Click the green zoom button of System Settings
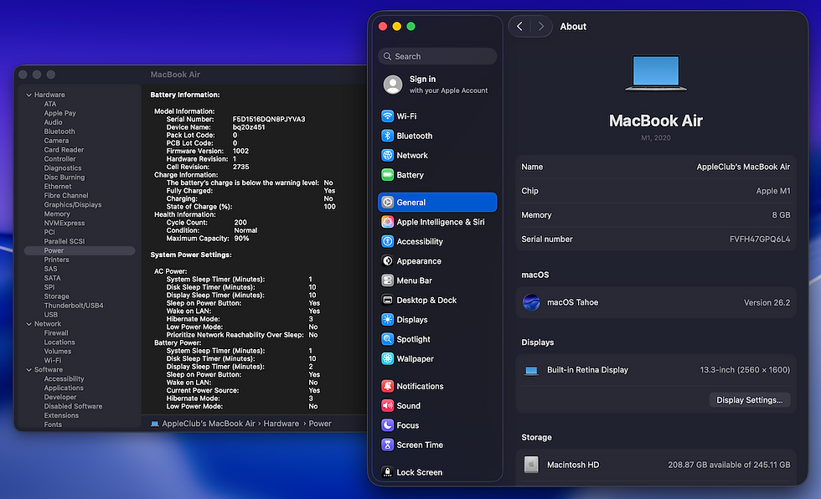Screen dimensions: 821x499 (411, 26)
